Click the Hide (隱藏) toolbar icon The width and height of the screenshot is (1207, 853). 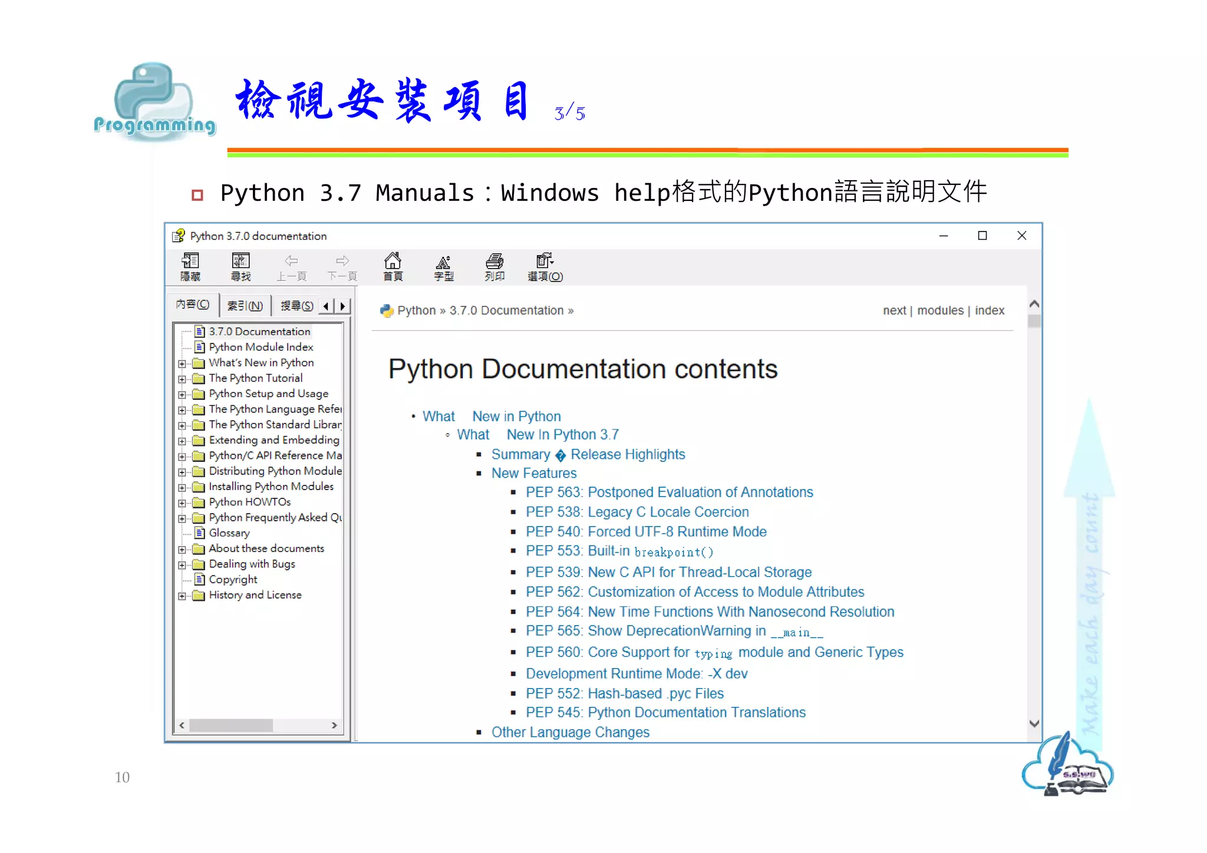tap(190, 260)
